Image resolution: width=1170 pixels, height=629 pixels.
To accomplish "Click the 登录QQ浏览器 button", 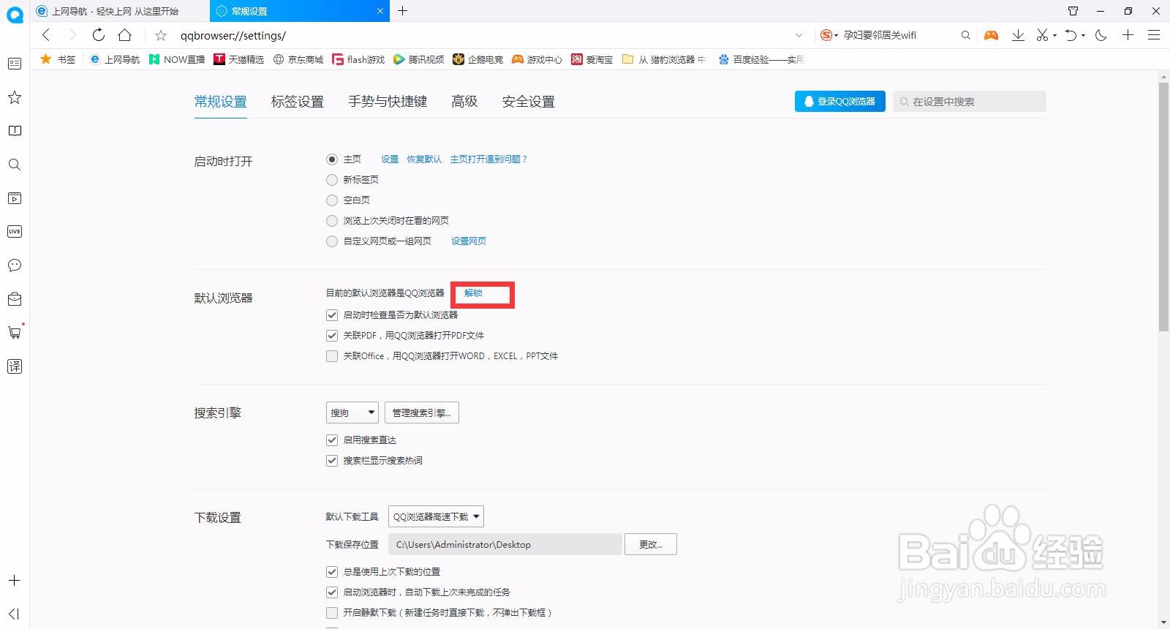I will coord(840,102).
